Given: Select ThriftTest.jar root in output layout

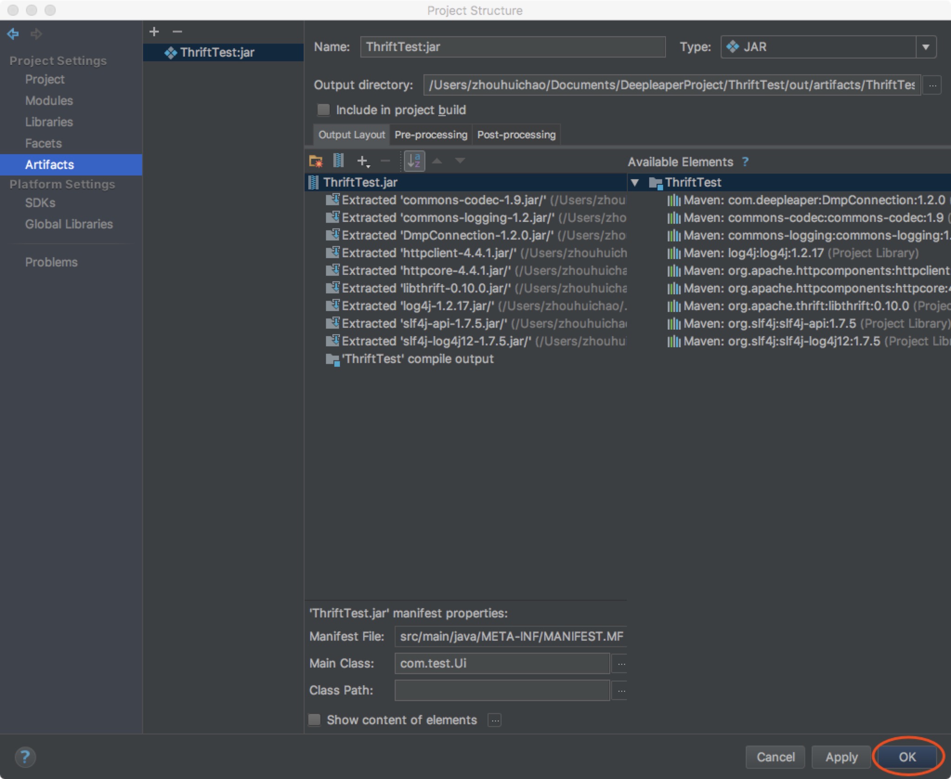Looking at the screenshot, I should click(466, 182).
